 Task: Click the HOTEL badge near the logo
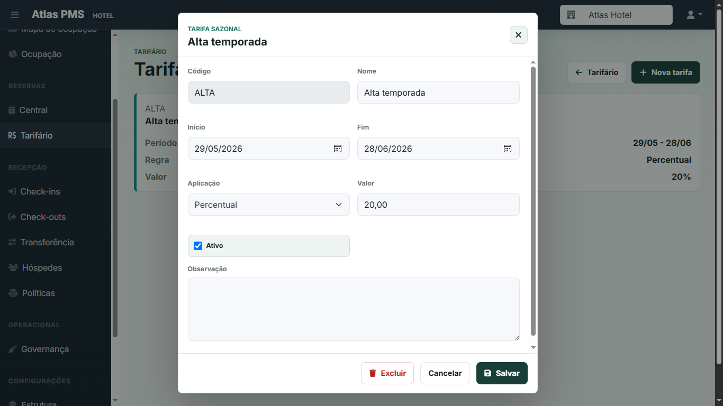(103, 16)
